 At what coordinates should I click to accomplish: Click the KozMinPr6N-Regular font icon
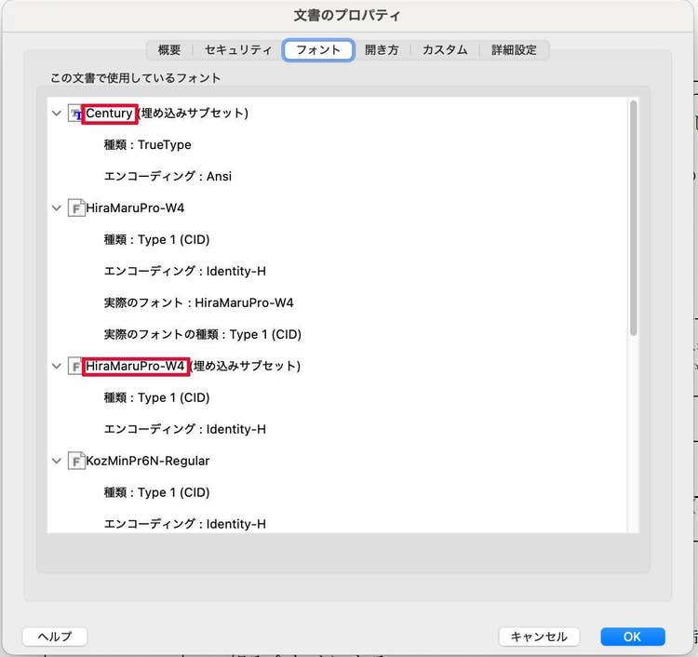click(75, 462)
